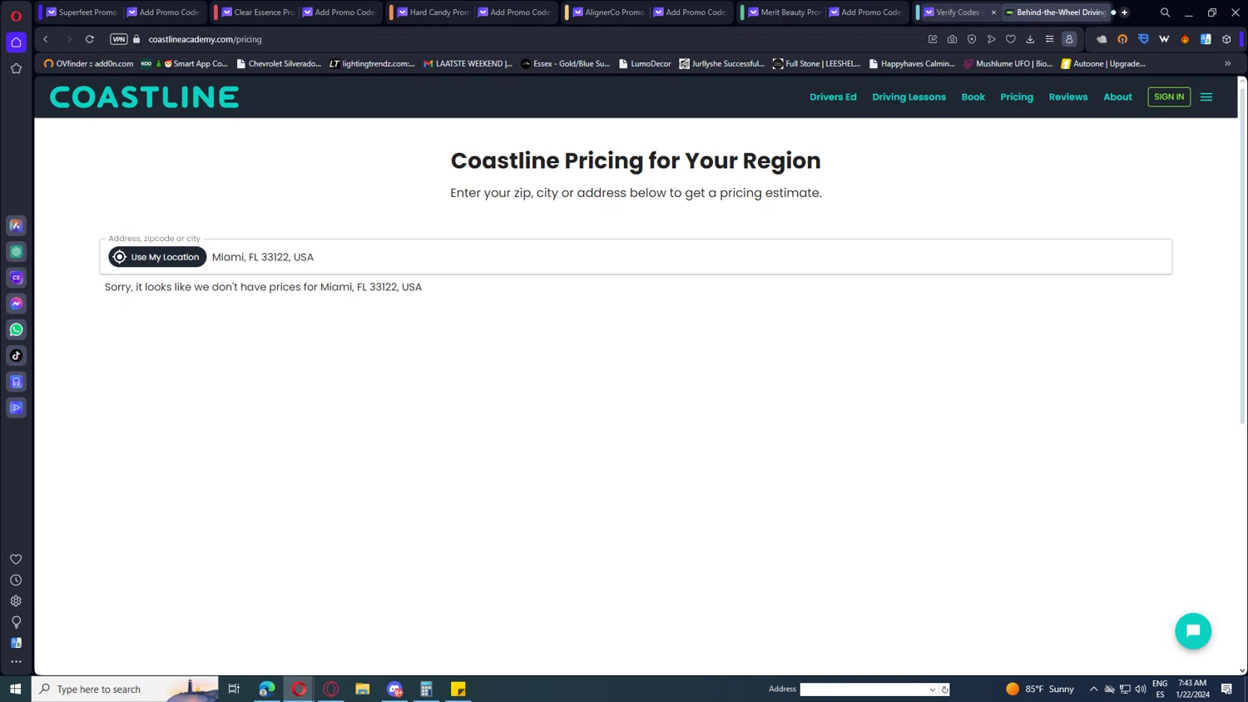Open the Opera snapshot camera icon
1248x702 pixels.
(x=952, y=39)
